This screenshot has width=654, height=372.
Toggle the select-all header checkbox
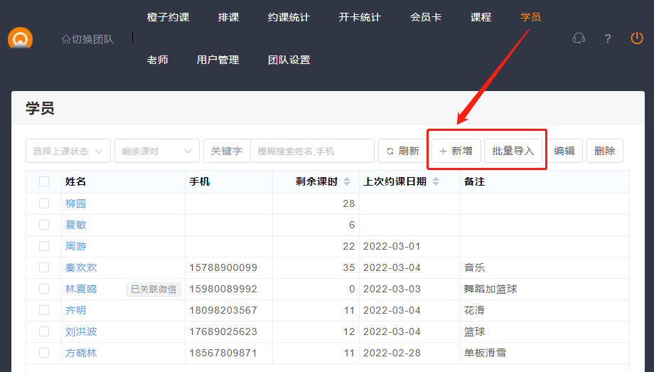click(x=44, y=181)
